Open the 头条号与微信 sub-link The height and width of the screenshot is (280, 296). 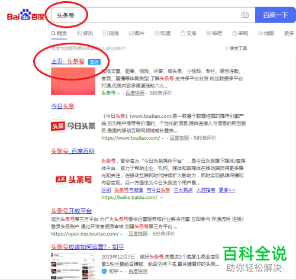[x=128, y=190]
